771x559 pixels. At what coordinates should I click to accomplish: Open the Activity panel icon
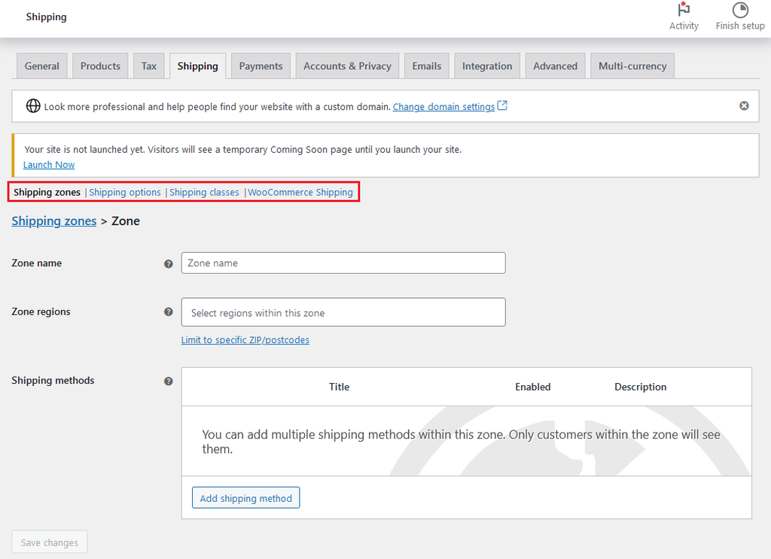tap(683, 11)
